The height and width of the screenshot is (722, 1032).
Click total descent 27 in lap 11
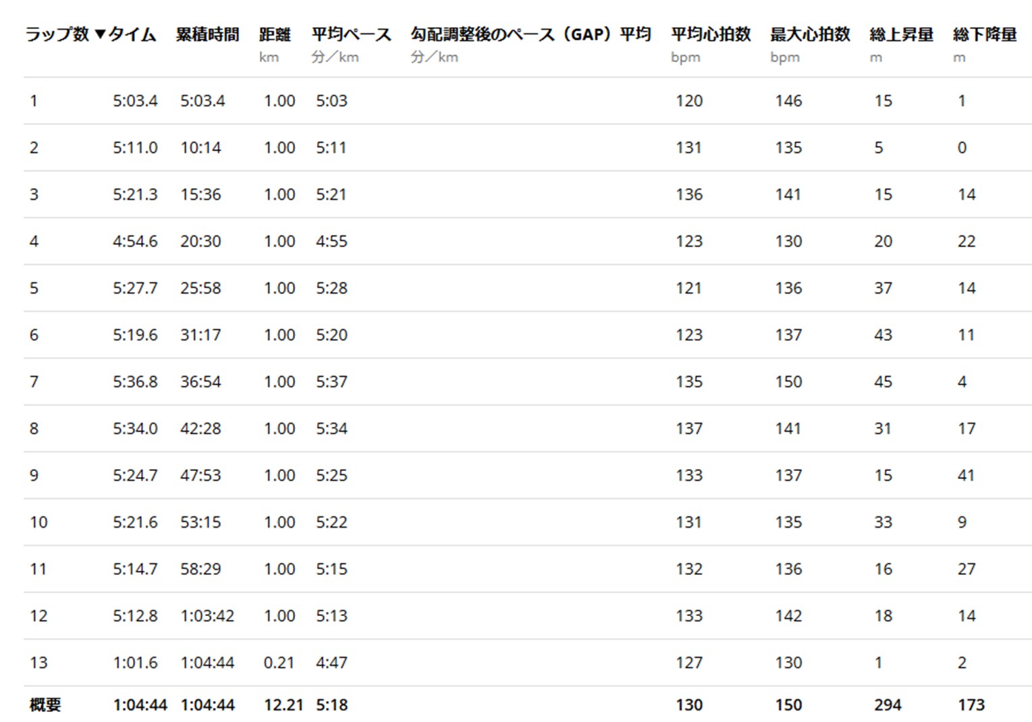[966, 570]
